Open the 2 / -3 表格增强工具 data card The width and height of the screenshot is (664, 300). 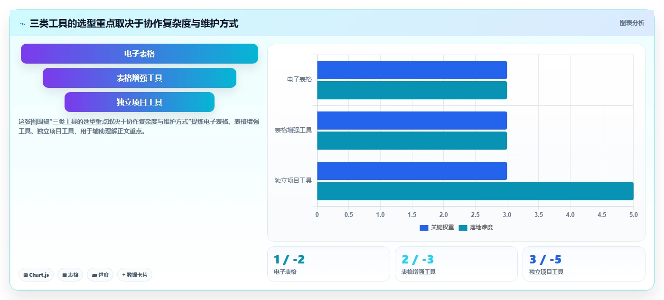(456, 264)
